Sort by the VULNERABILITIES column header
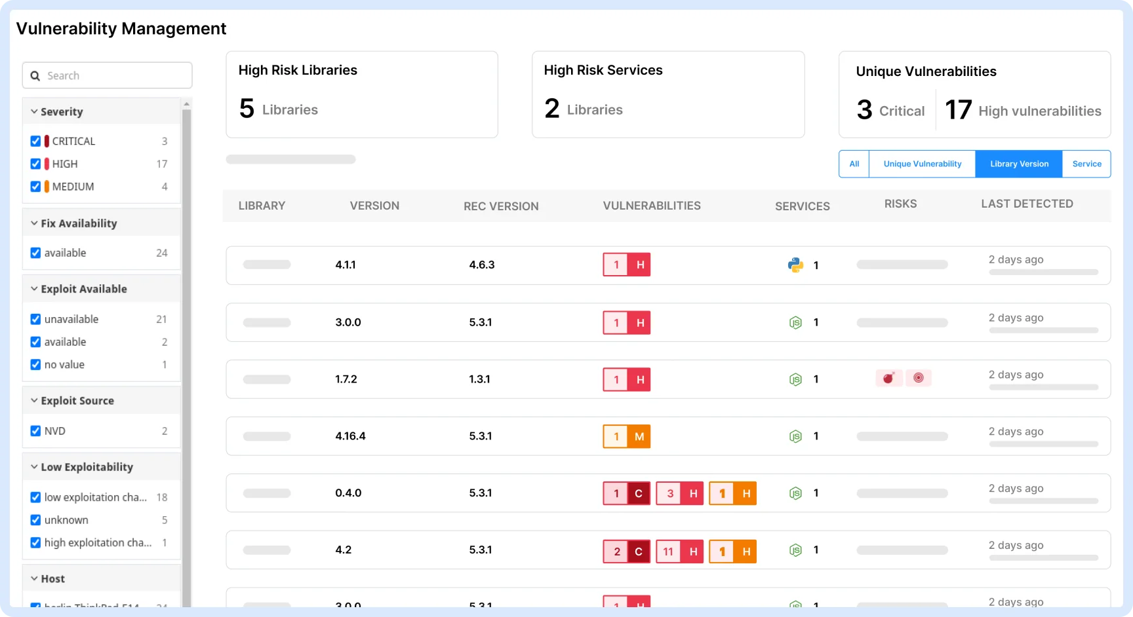Screen dimensions: 1133x617 (652, 206)
